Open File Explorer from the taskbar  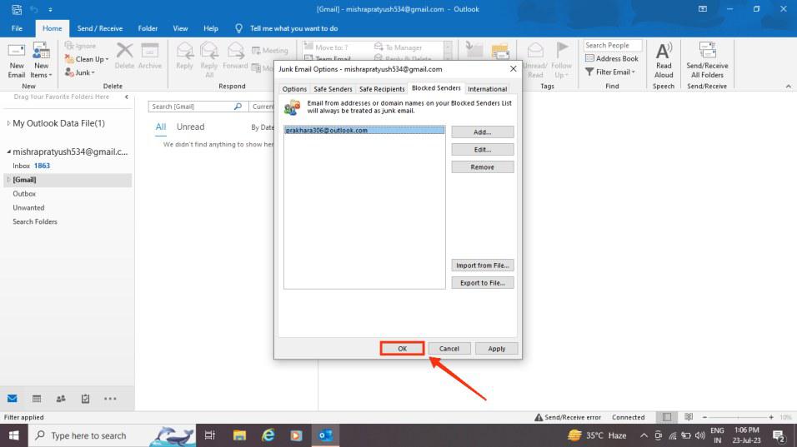click(239, 435)
